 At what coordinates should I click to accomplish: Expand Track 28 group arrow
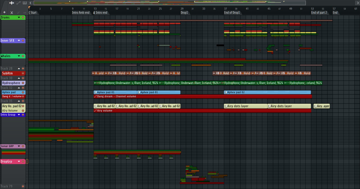19,69
